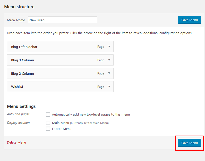
Task: Select the Blog Left Sidebar item title
Action: 24,47
